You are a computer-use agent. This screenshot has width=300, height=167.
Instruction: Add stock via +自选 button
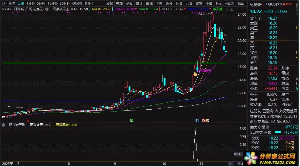coord(229,3)
